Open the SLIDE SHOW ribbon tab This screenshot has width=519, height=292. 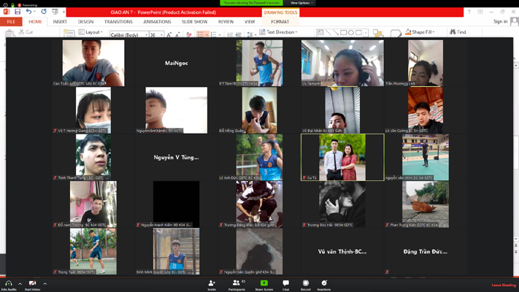(x=194, y=22)
